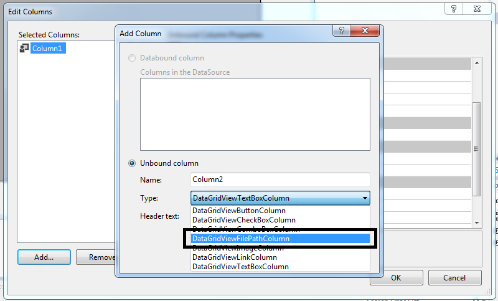Viewport: 498px width, 301px height.
Task: Select the Unbound column radio button
Action: pyautogui.click(x=132, y=163)
